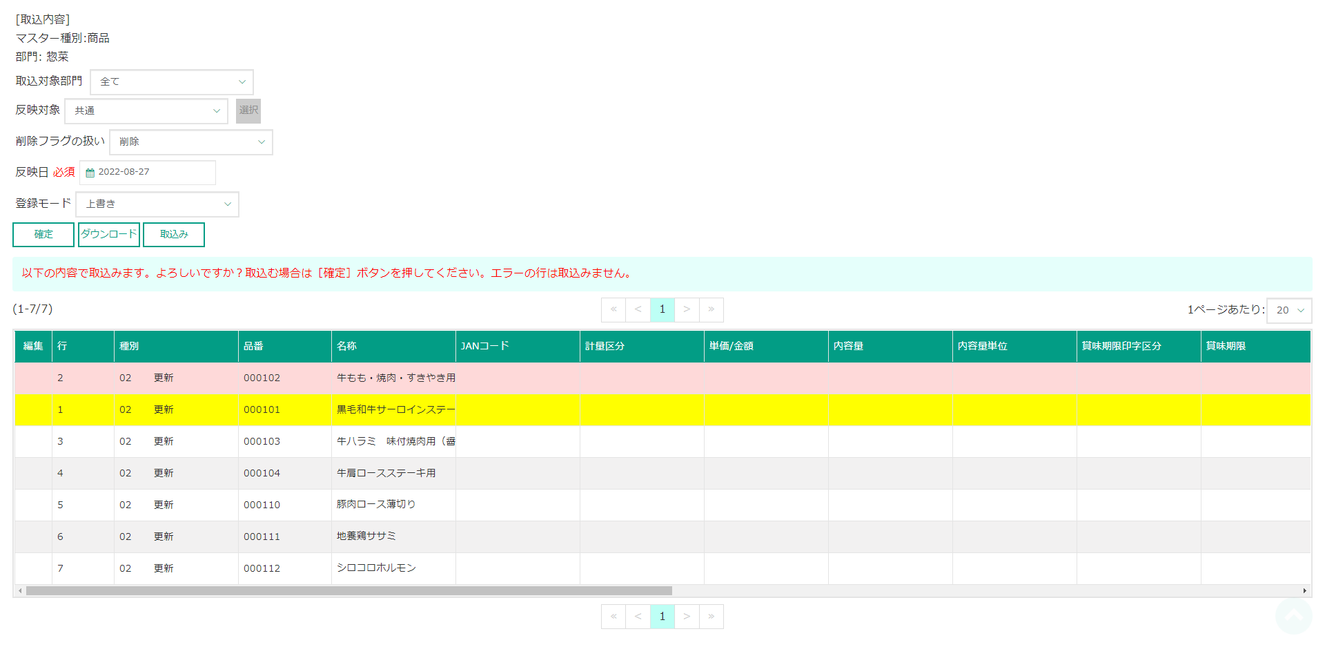
Task: Click the calendar icon in the 反映日 field
Action: [90, 173]
